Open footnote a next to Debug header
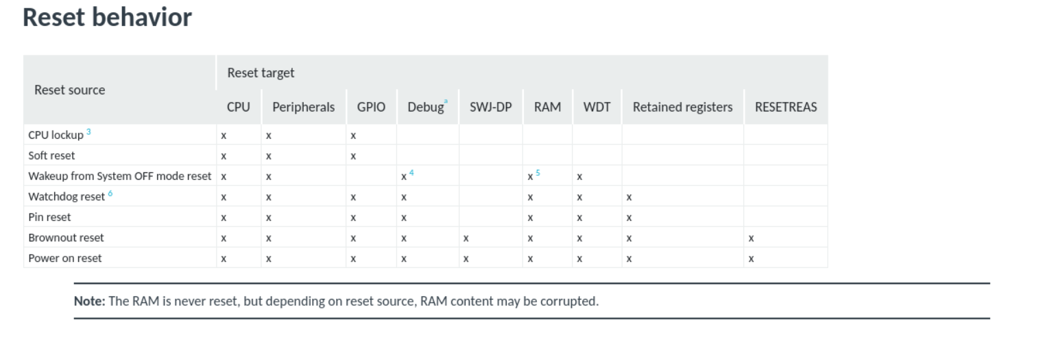 pos(445,102)
